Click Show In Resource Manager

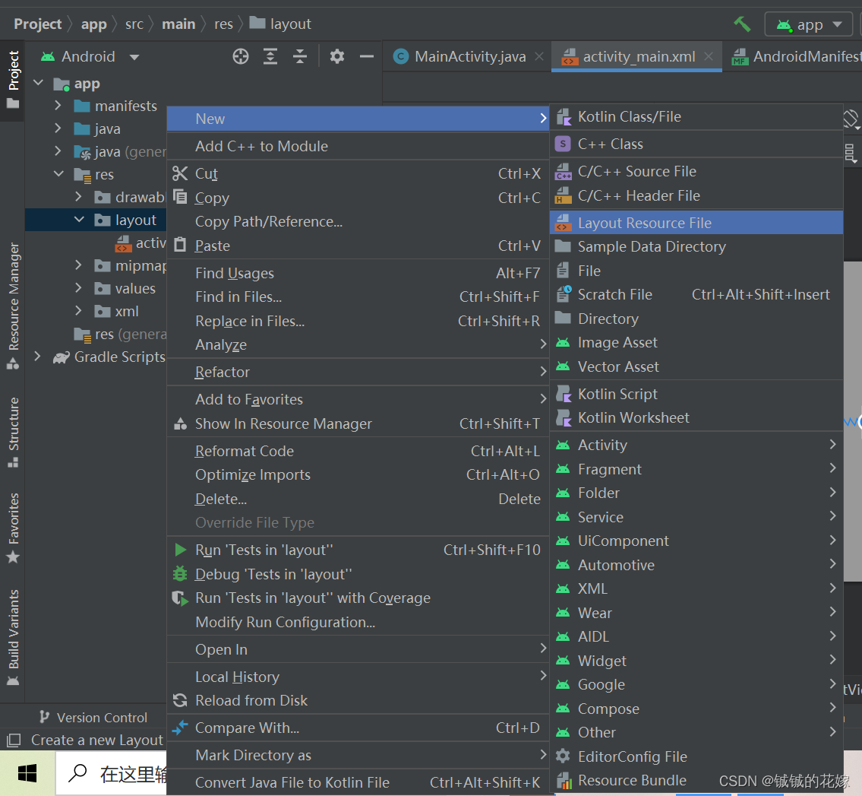pos(358,423)
